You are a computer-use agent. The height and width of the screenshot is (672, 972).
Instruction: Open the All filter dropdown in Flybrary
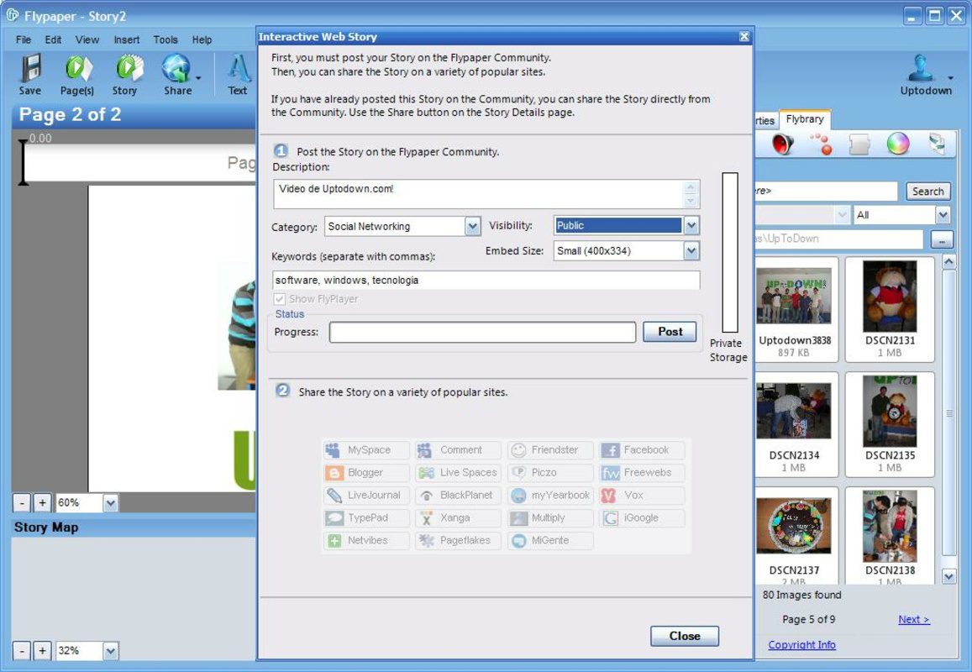coord(943,215)
